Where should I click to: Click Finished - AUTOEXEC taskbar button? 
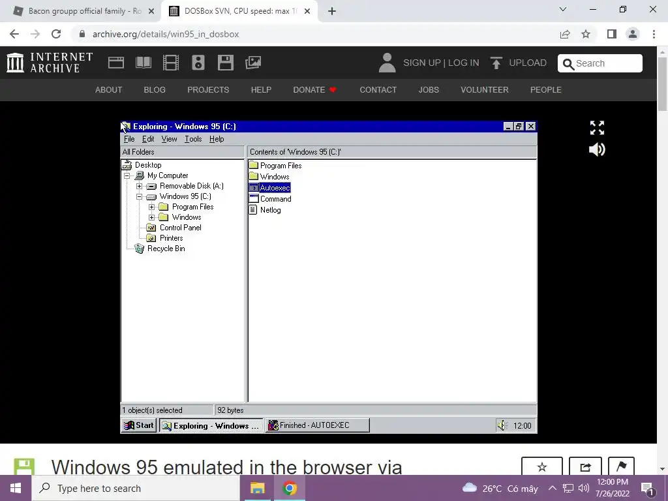pos(318,425)
